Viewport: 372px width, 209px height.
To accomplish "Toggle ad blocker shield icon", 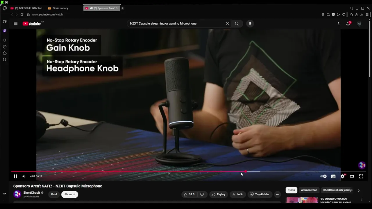I will click(333, 15).
